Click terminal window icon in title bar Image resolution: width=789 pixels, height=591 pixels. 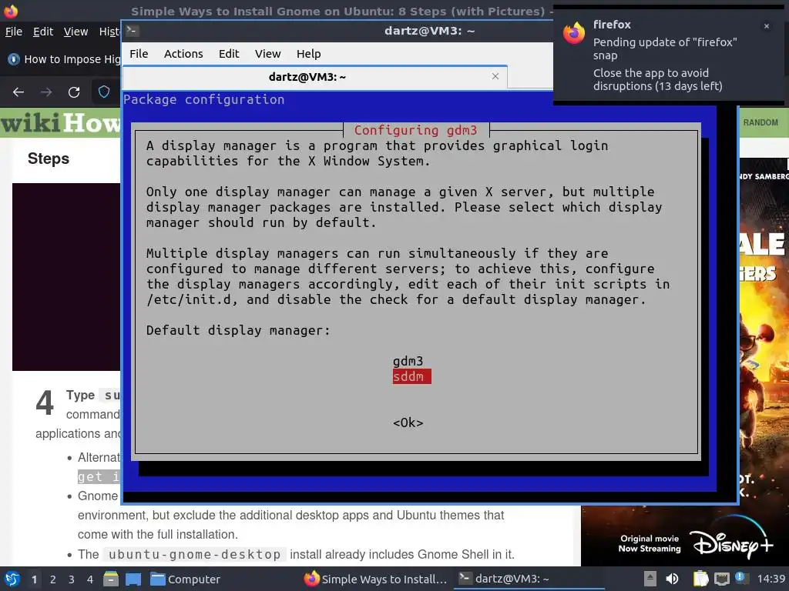coord(132,30)
